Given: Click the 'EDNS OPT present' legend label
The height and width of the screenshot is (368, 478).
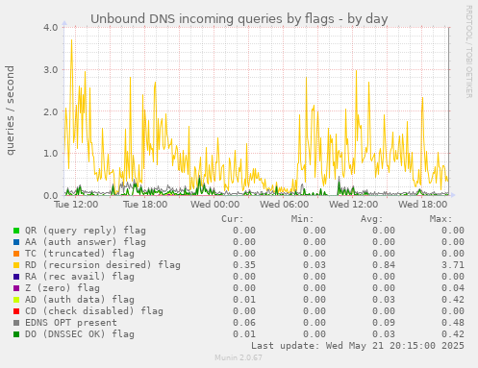Looking at the screenshot, I should click(71, 323).
